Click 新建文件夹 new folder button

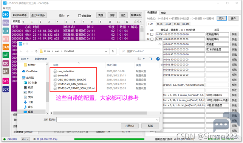pyautogui.click(x=41, y=59)
